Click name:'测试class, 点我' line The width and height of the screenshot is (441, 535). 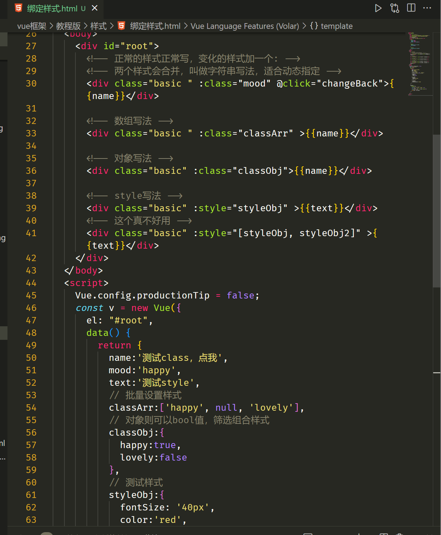point(168,358)
